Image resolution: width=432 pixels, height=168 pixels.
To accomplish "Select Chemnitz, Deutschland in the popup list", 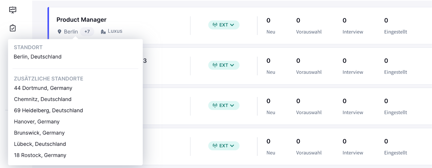I will 43,99.
